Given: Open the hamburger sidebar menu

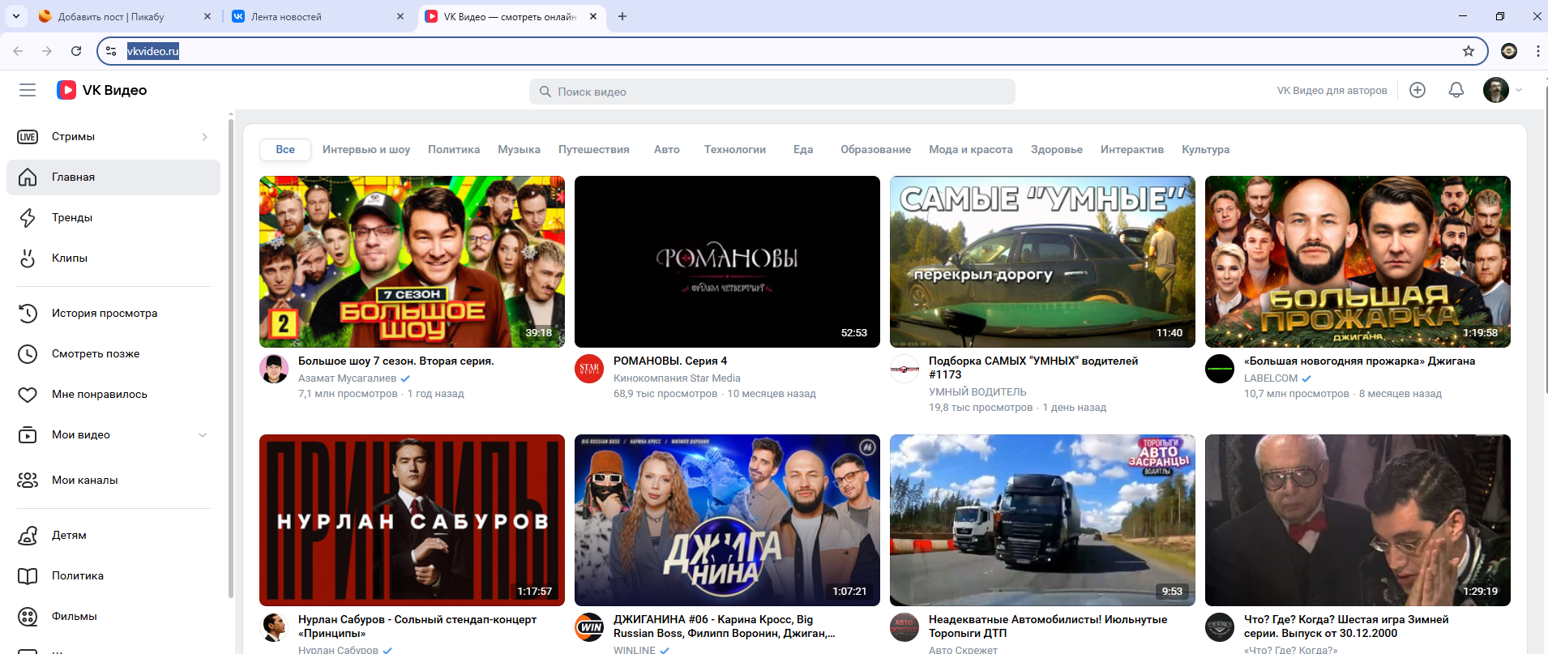Looking at the screenshot, I should (28, 90).
